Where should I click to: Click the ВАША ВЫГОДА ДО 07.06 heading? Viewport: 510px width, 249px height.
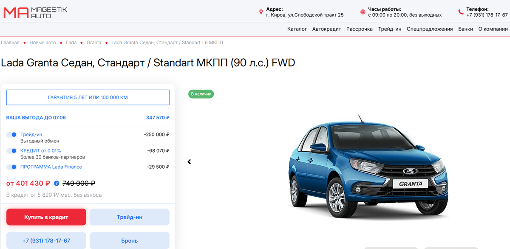tap(36, 118)
